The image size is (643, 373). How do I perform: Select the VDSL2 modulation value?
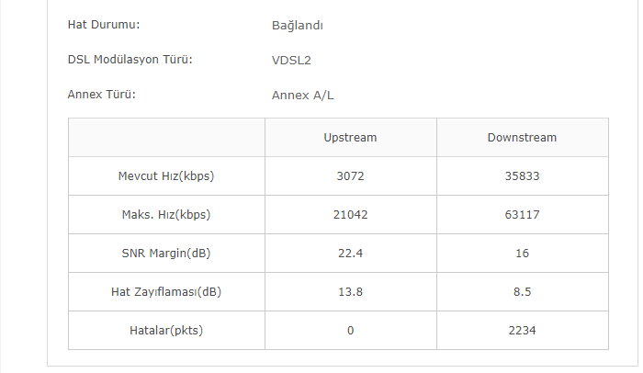(291, 61)
